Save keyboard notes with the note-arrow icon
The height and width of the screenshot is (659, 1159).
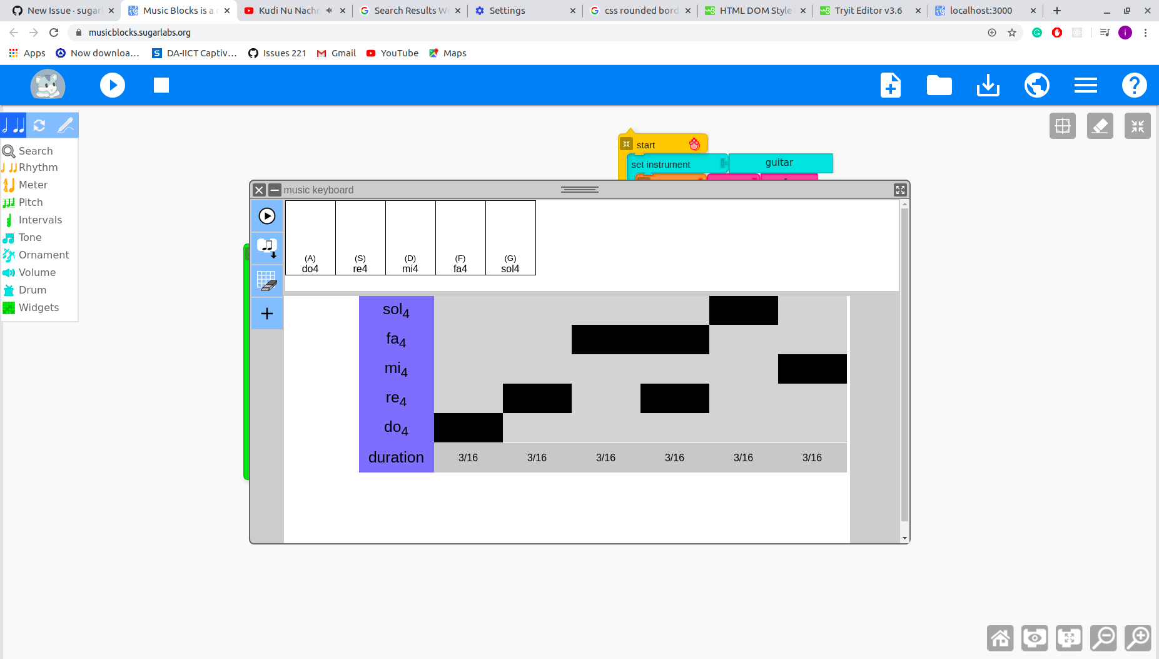point(267,248)
